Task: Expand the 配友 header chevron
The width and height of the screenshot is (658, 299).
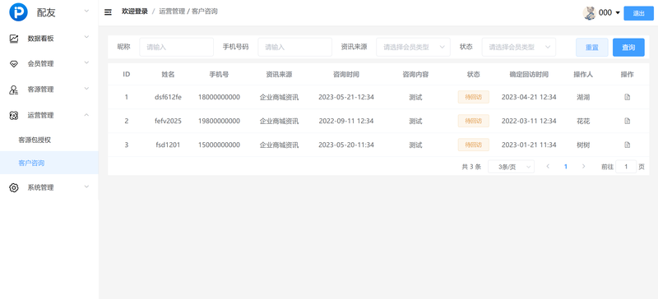Action: [86, 11]
